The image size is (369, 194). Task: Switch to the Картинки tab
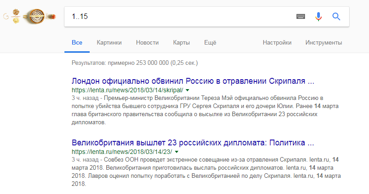[109, 43]
